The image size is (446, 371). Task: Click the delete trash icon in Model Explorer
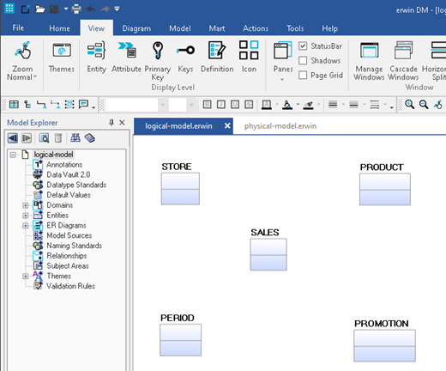[58, 138]
